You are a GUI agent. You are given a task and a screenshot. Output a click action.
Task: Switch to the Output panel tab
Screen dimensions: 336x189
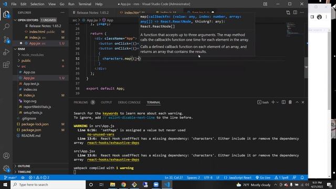(106, 102)
